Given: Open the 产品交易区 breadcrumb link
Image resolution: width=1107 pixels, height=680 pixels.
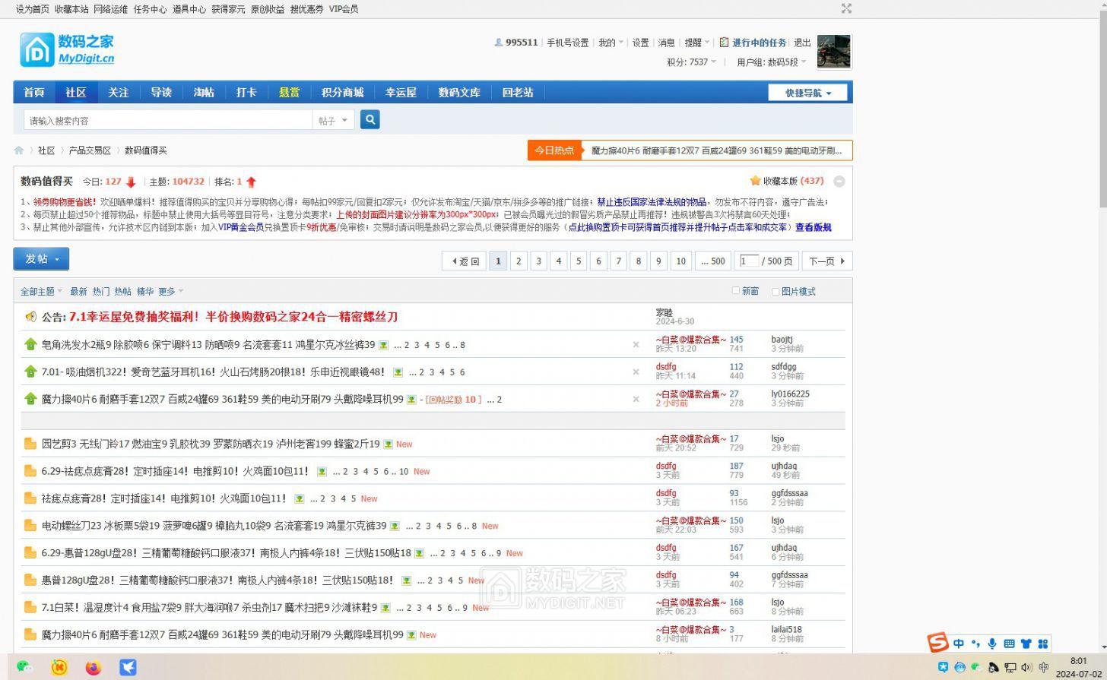Looking at the screenshot, I should (90, 150).
